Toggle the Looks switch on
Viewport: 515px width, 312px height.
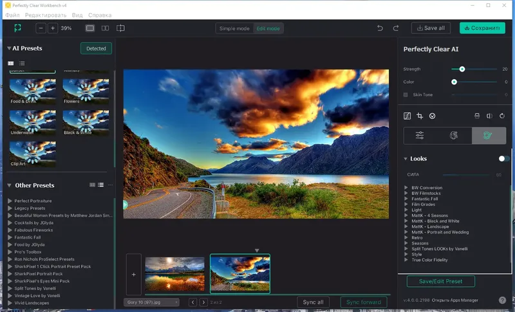tap(504, 158)
